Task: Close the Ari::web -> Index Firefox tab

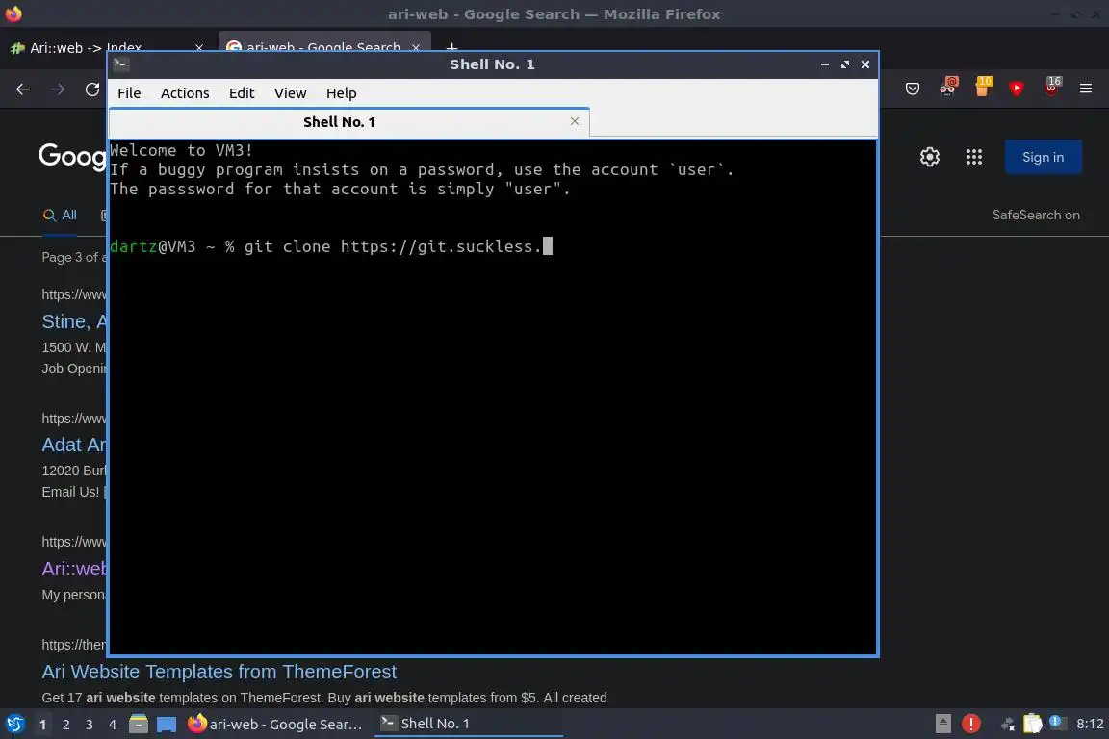Action: [x=198, y=47]
